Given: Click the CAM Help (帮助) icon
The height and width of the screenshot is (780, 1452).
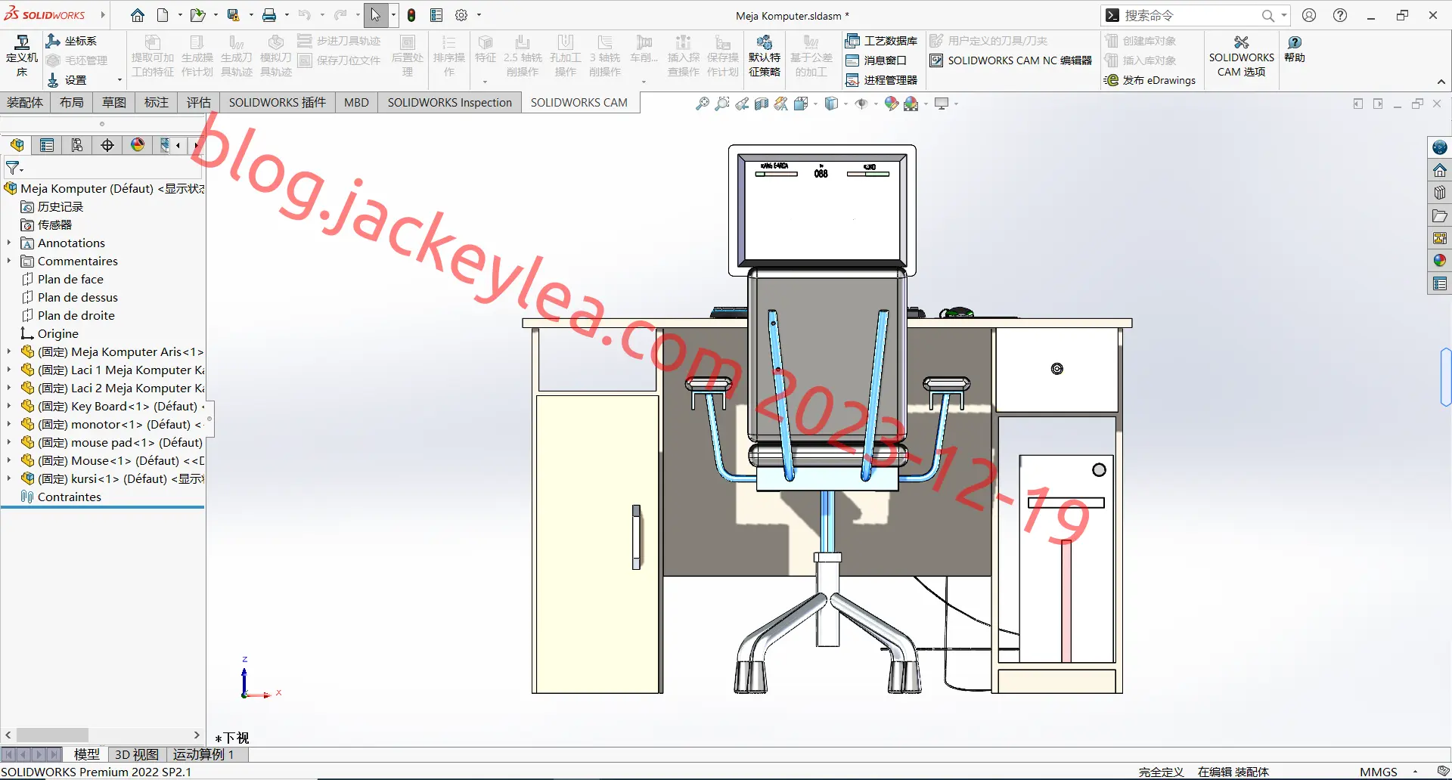Looking at the screenshot, I should [1295, 49].
